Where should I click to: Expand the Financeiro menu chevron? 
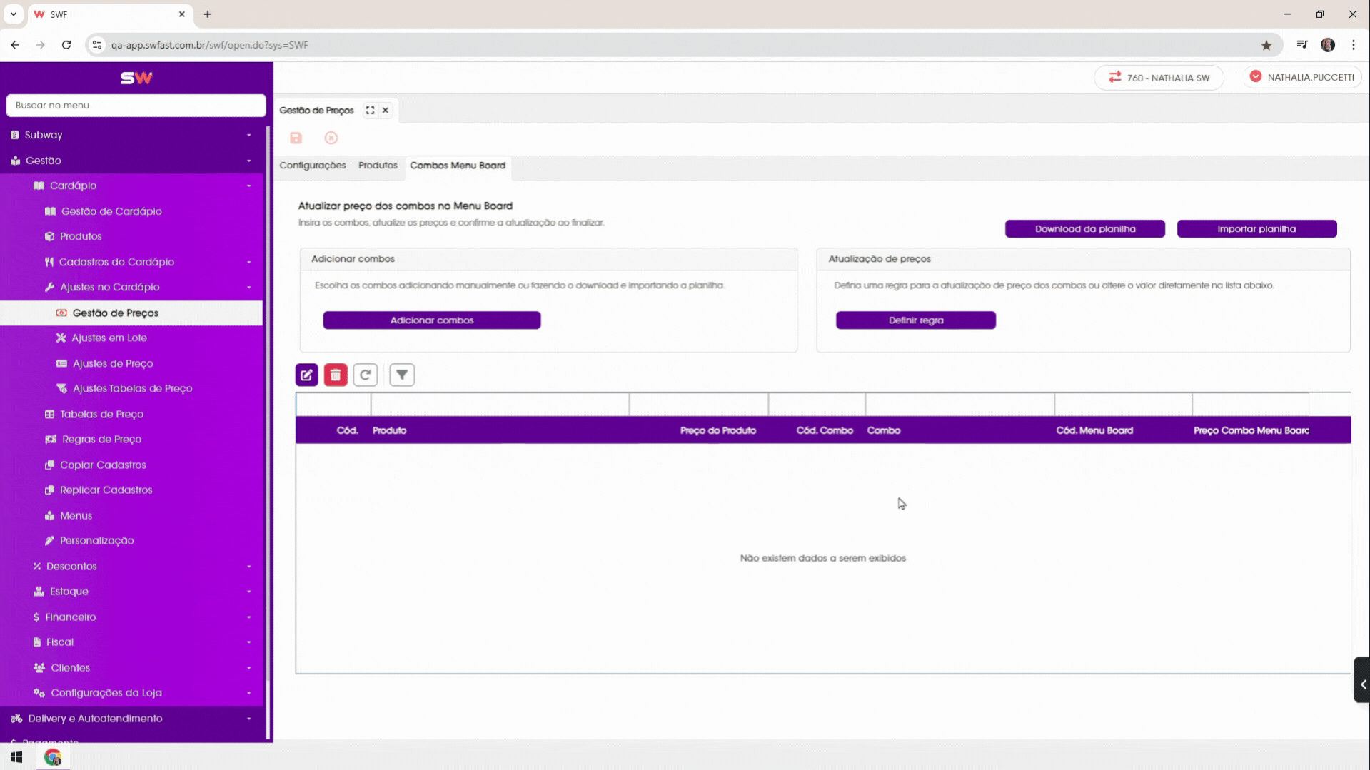click(249, 617)
